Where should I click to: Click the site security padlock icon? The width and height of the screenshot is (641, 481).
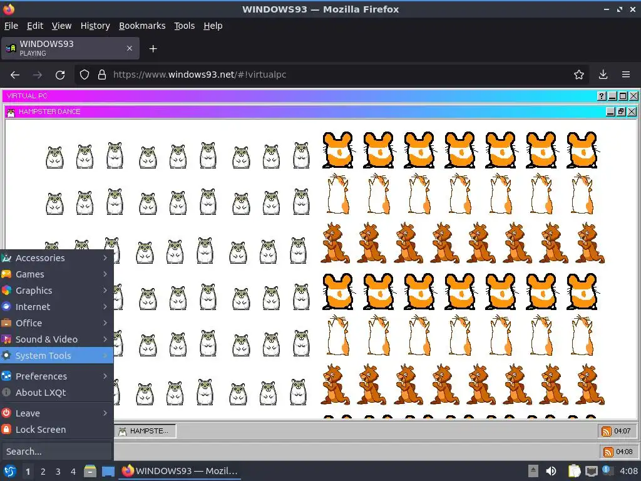[x=102, y=75]
